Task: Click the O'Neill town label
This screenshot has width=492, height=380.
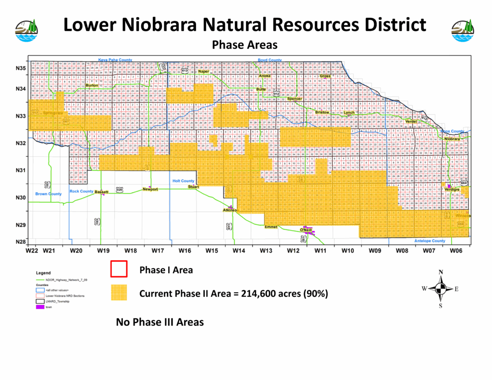Action: click(x=306, y=230)
